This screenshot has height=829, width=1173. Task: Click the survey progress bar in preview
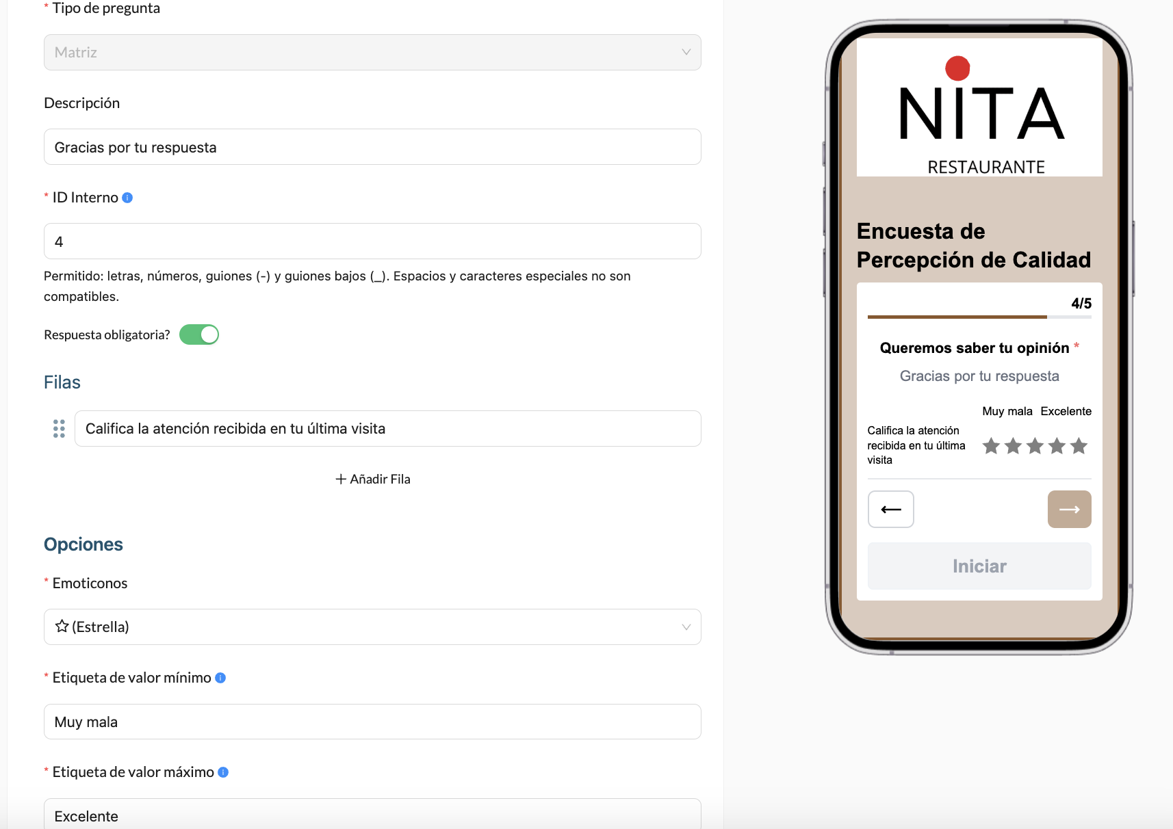click(979, 317)
